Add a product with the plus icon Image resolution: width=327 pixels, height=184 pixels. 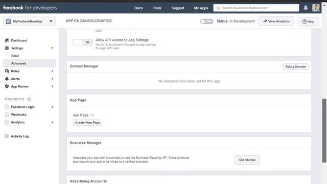29,99
